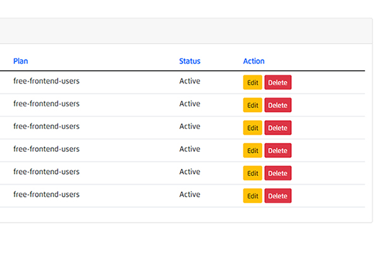Image resolution: width=379 pixels, height=253 pixels.
Task: Click the Active status in third row
Action: coord(189,126)
